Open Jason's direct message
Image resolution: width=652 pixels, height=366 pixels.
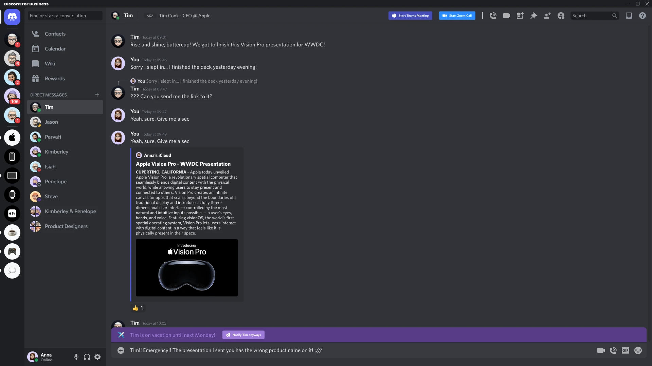tap(65, 122)
